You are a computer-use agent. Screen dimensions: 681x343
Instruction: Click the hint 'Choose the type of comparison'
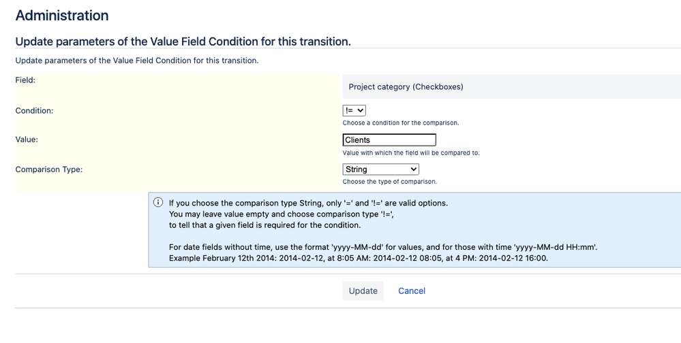click(x=389, y=181)
